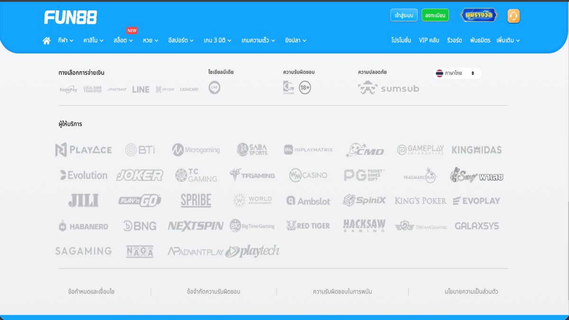Image resolution: width=569 pixels, height=320 pixels.
Task: Open นโยบายความเป็นส่วนตัว privacy policy link
Action: pos(471,292)
